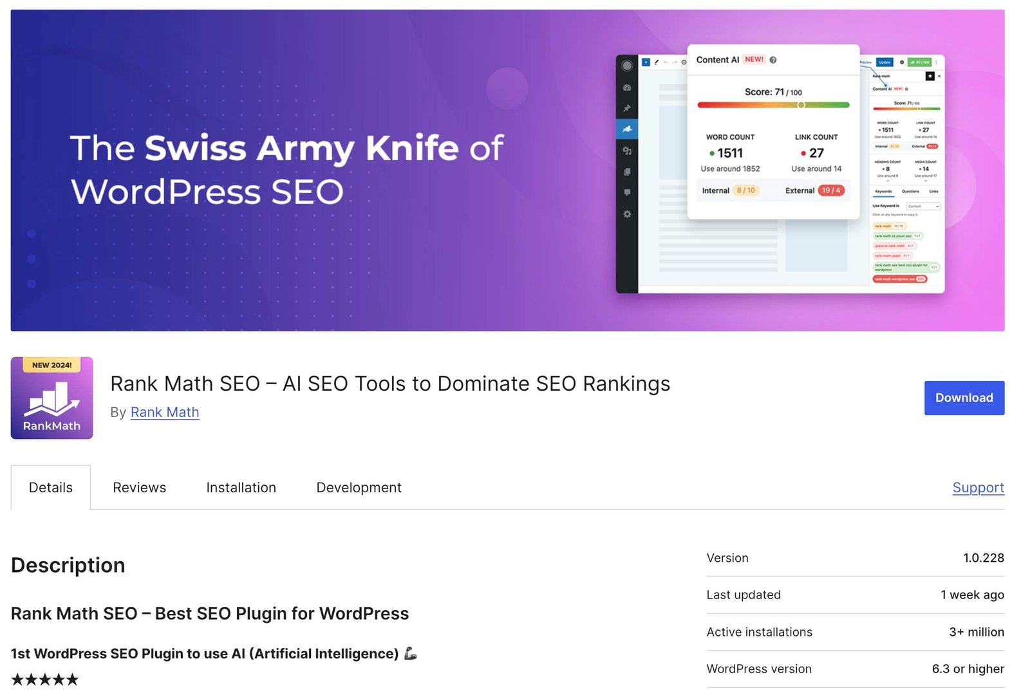Click 'Rank Math SEO – Best SEO Plugin for WordPress'
1030x695 pixels.
click(x=210, y=613)
